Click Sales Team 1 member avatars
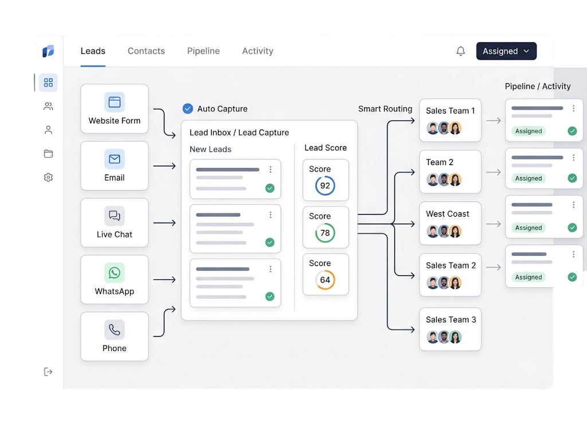 444,128
